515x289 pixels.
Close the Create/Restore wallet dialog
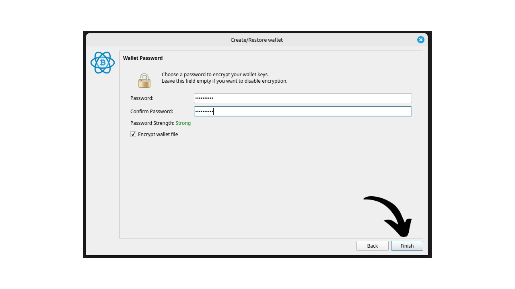click(x=420, y=40)
